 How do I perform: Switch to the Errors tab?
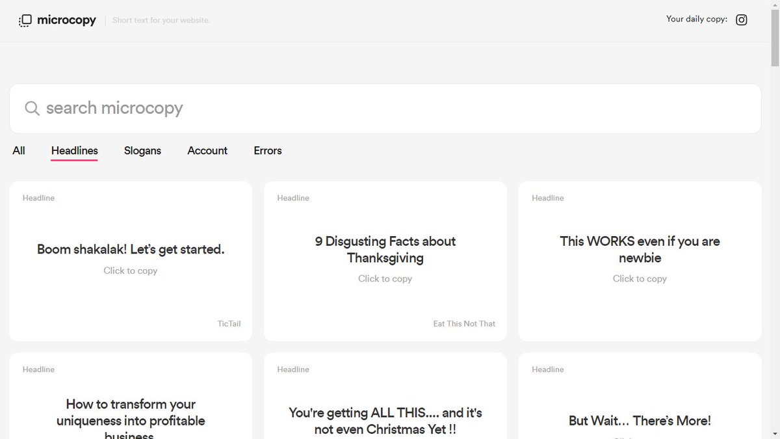click(268, 150)
